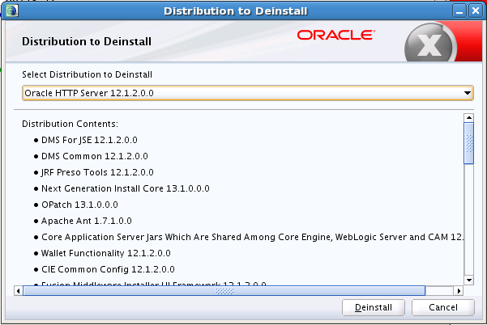Select the 'JRF Preso Tools 12.1.2.0.0' entry

coord(97,172)
